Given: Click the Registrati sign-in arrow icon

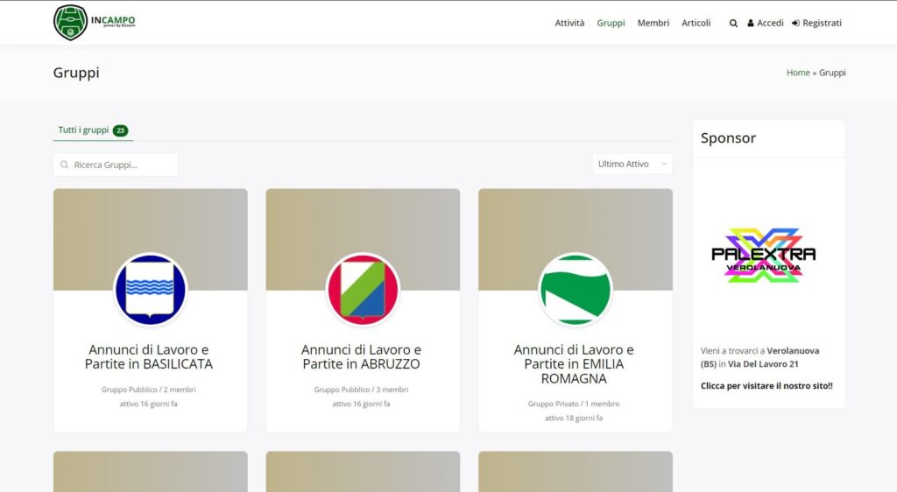Looking at the screenshot, I should click(x=795, y=24).
